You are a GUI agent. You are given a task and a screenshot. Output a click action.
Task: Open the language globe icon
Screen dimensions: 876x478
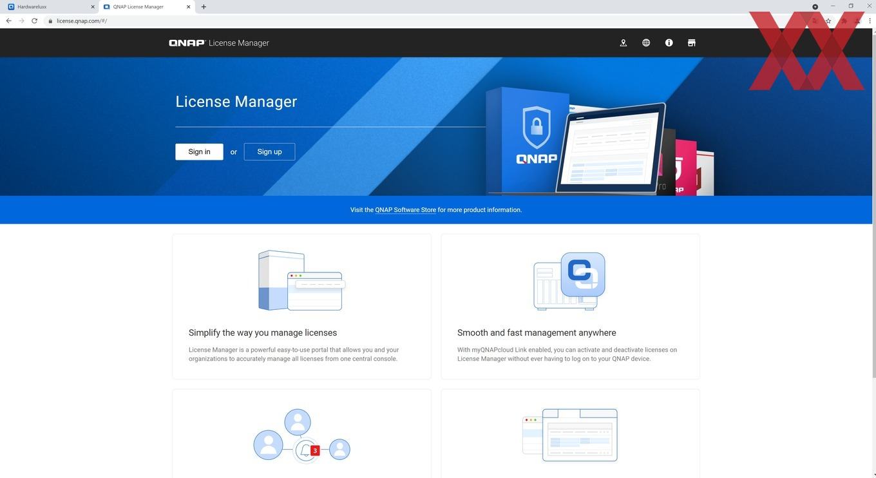pos(646,43)
